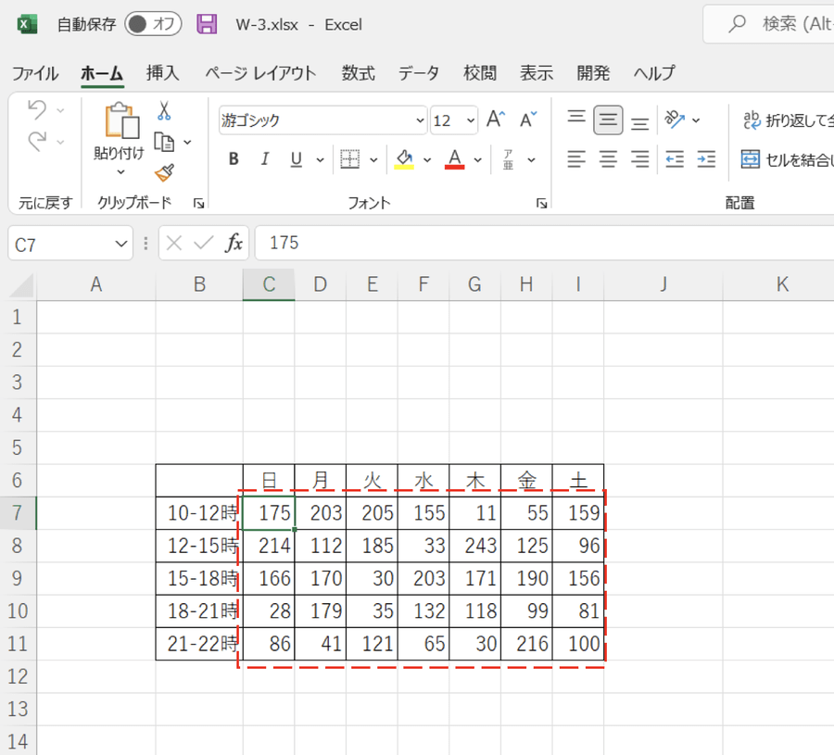This screenshot has height=755, width=834.
Task: Select the Format Painter brush icon
Action: pos(164,172)
